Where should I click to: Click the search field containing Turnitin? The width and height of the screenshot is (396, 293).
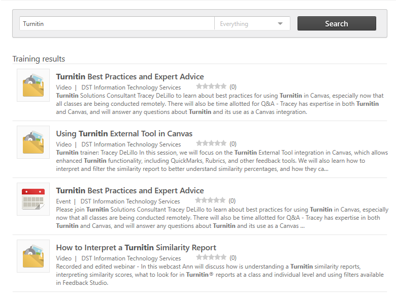(117, 24)
